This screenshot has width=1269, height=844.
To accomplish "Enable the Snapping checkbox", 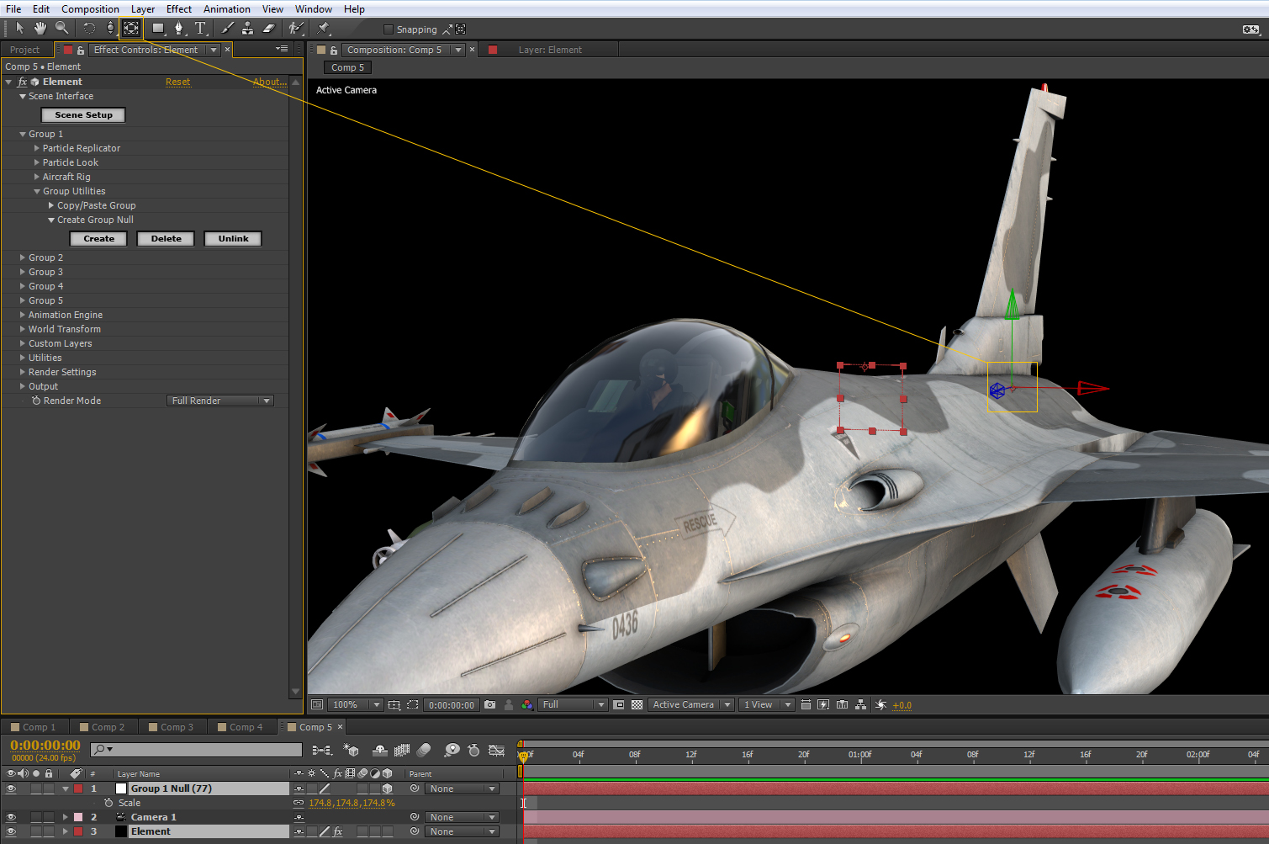I will tap(389, 29).
